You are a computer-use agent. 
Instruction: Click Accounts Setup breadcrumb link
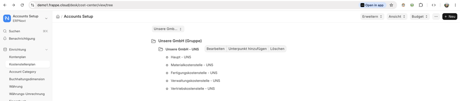point(78,17)
